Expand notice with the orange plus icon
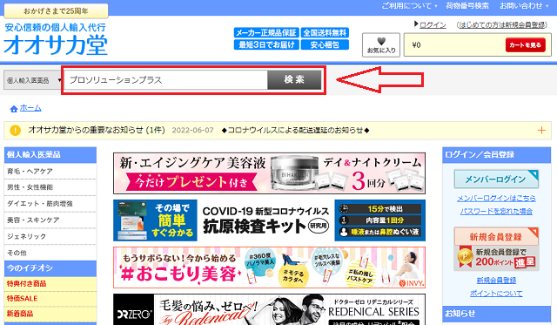This screenshot has height=325, width=557. tap(541, 130)
